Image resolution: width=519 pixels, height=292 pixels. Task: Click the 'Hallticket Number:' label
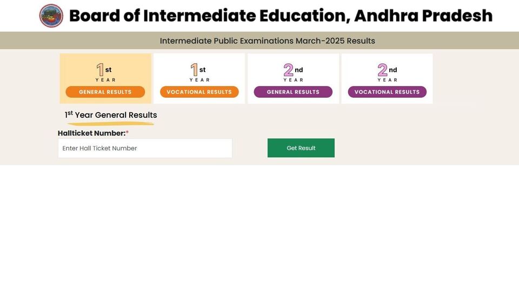pyautogui.click(x=92, y=133)
